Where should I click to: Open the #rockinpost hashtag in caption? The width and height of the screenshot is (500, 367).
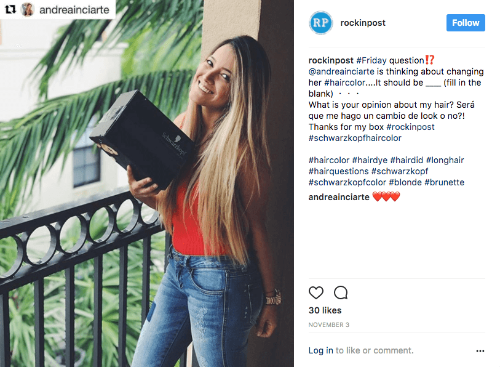[410, 127]
